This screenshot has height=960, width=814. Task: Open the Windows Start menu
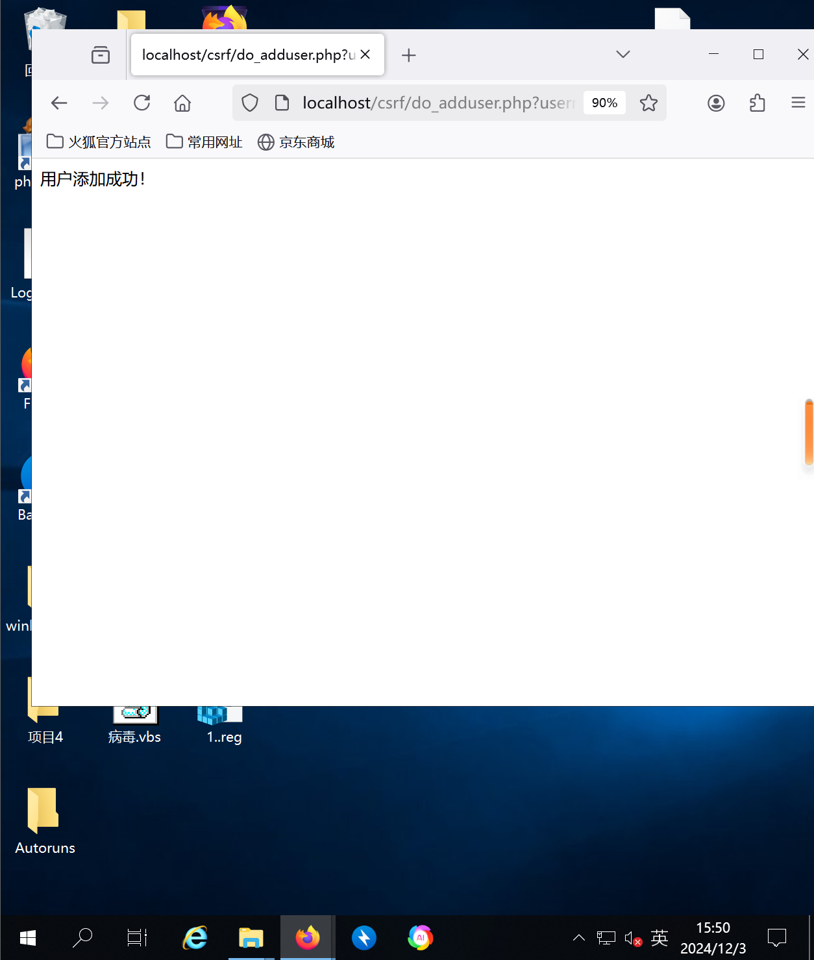[x=28, y=938]
